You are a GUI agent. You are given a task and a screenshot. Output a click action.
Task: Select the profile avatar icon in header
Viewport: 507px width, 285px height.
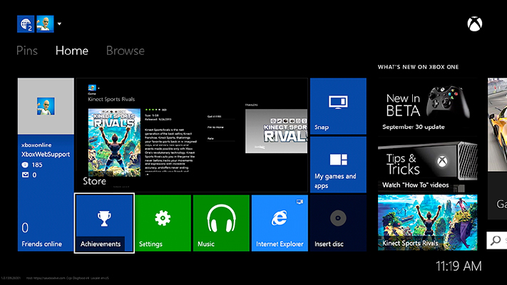pos(45,24)
